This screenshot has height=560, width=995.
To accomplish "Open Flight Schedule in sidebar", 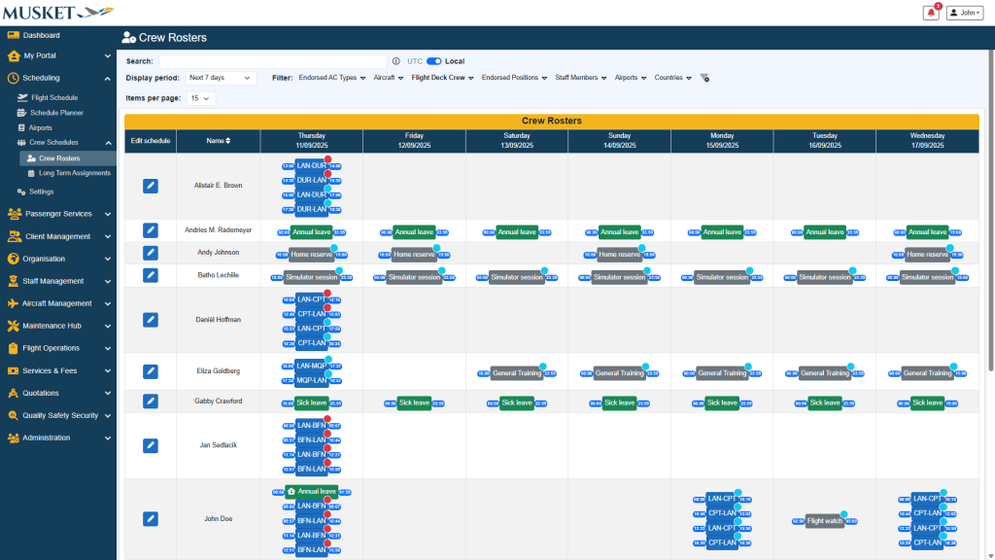I will pos(53,98).
